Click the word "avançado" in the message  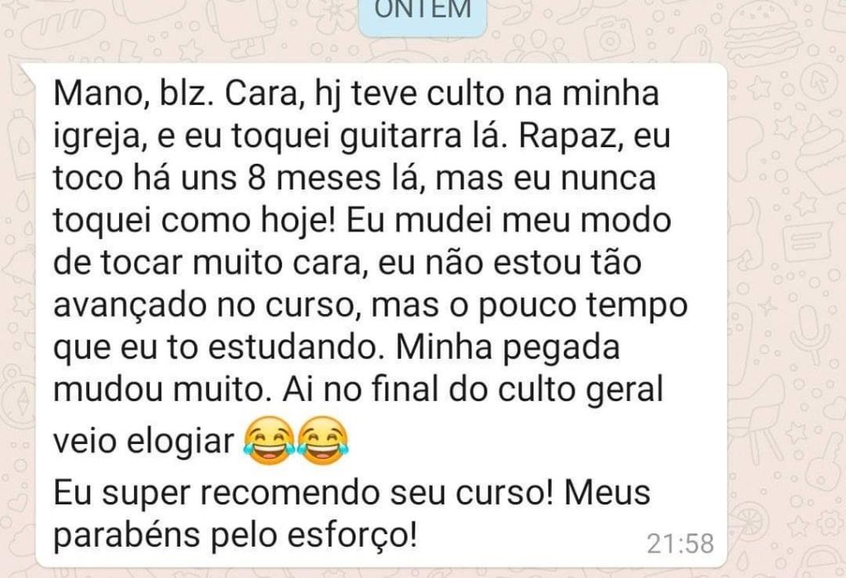tap(130, 306)
